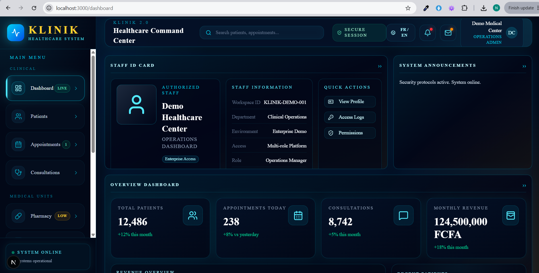Click the 124,500,000 FCFA revenue value
The width and height of the screenshot is (539, 273).
[460, 228]
